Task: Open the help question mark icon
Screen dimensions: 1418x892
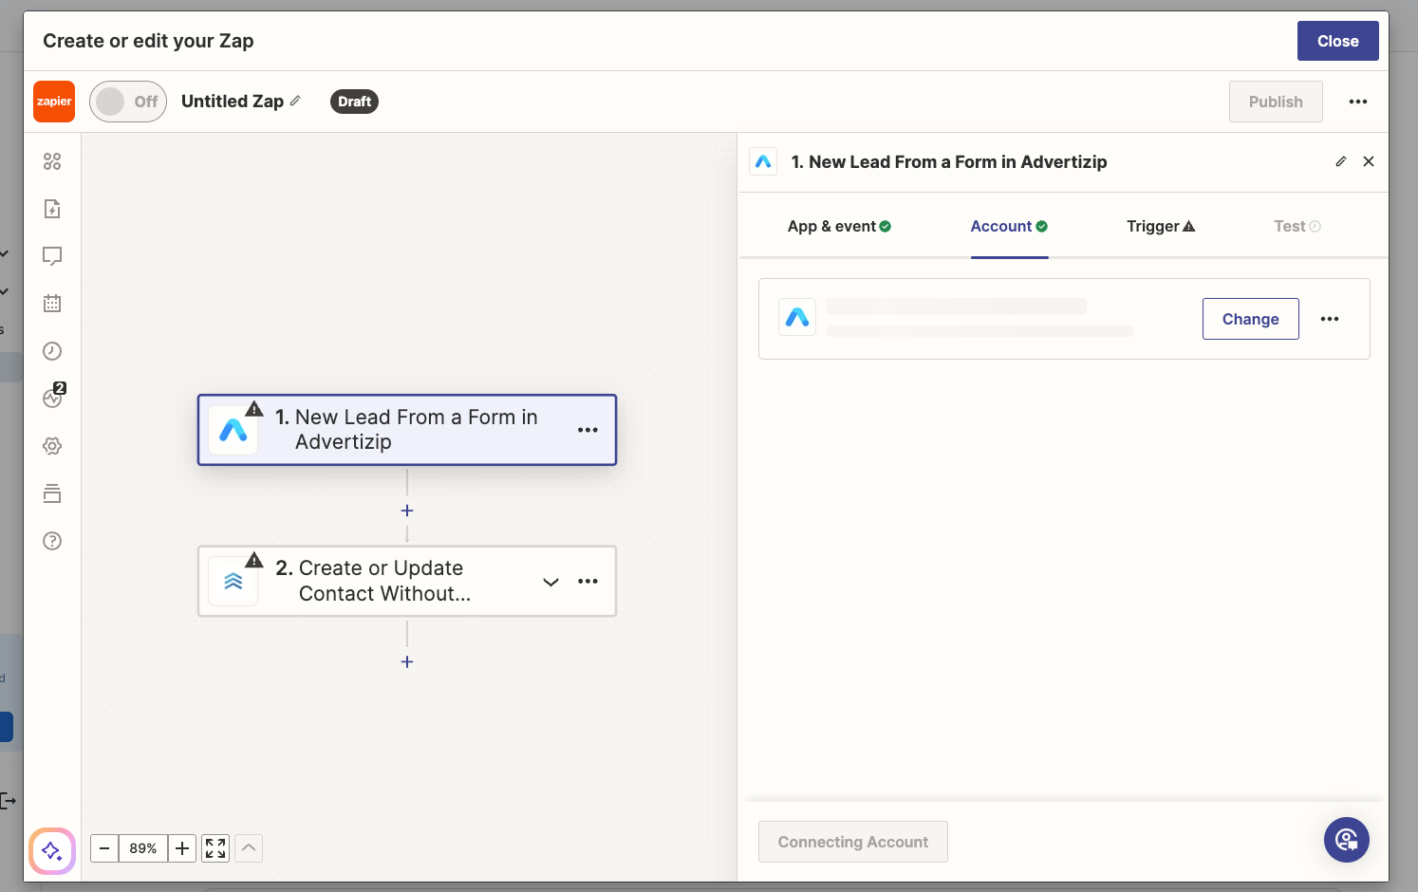Action: coord(52,541)
